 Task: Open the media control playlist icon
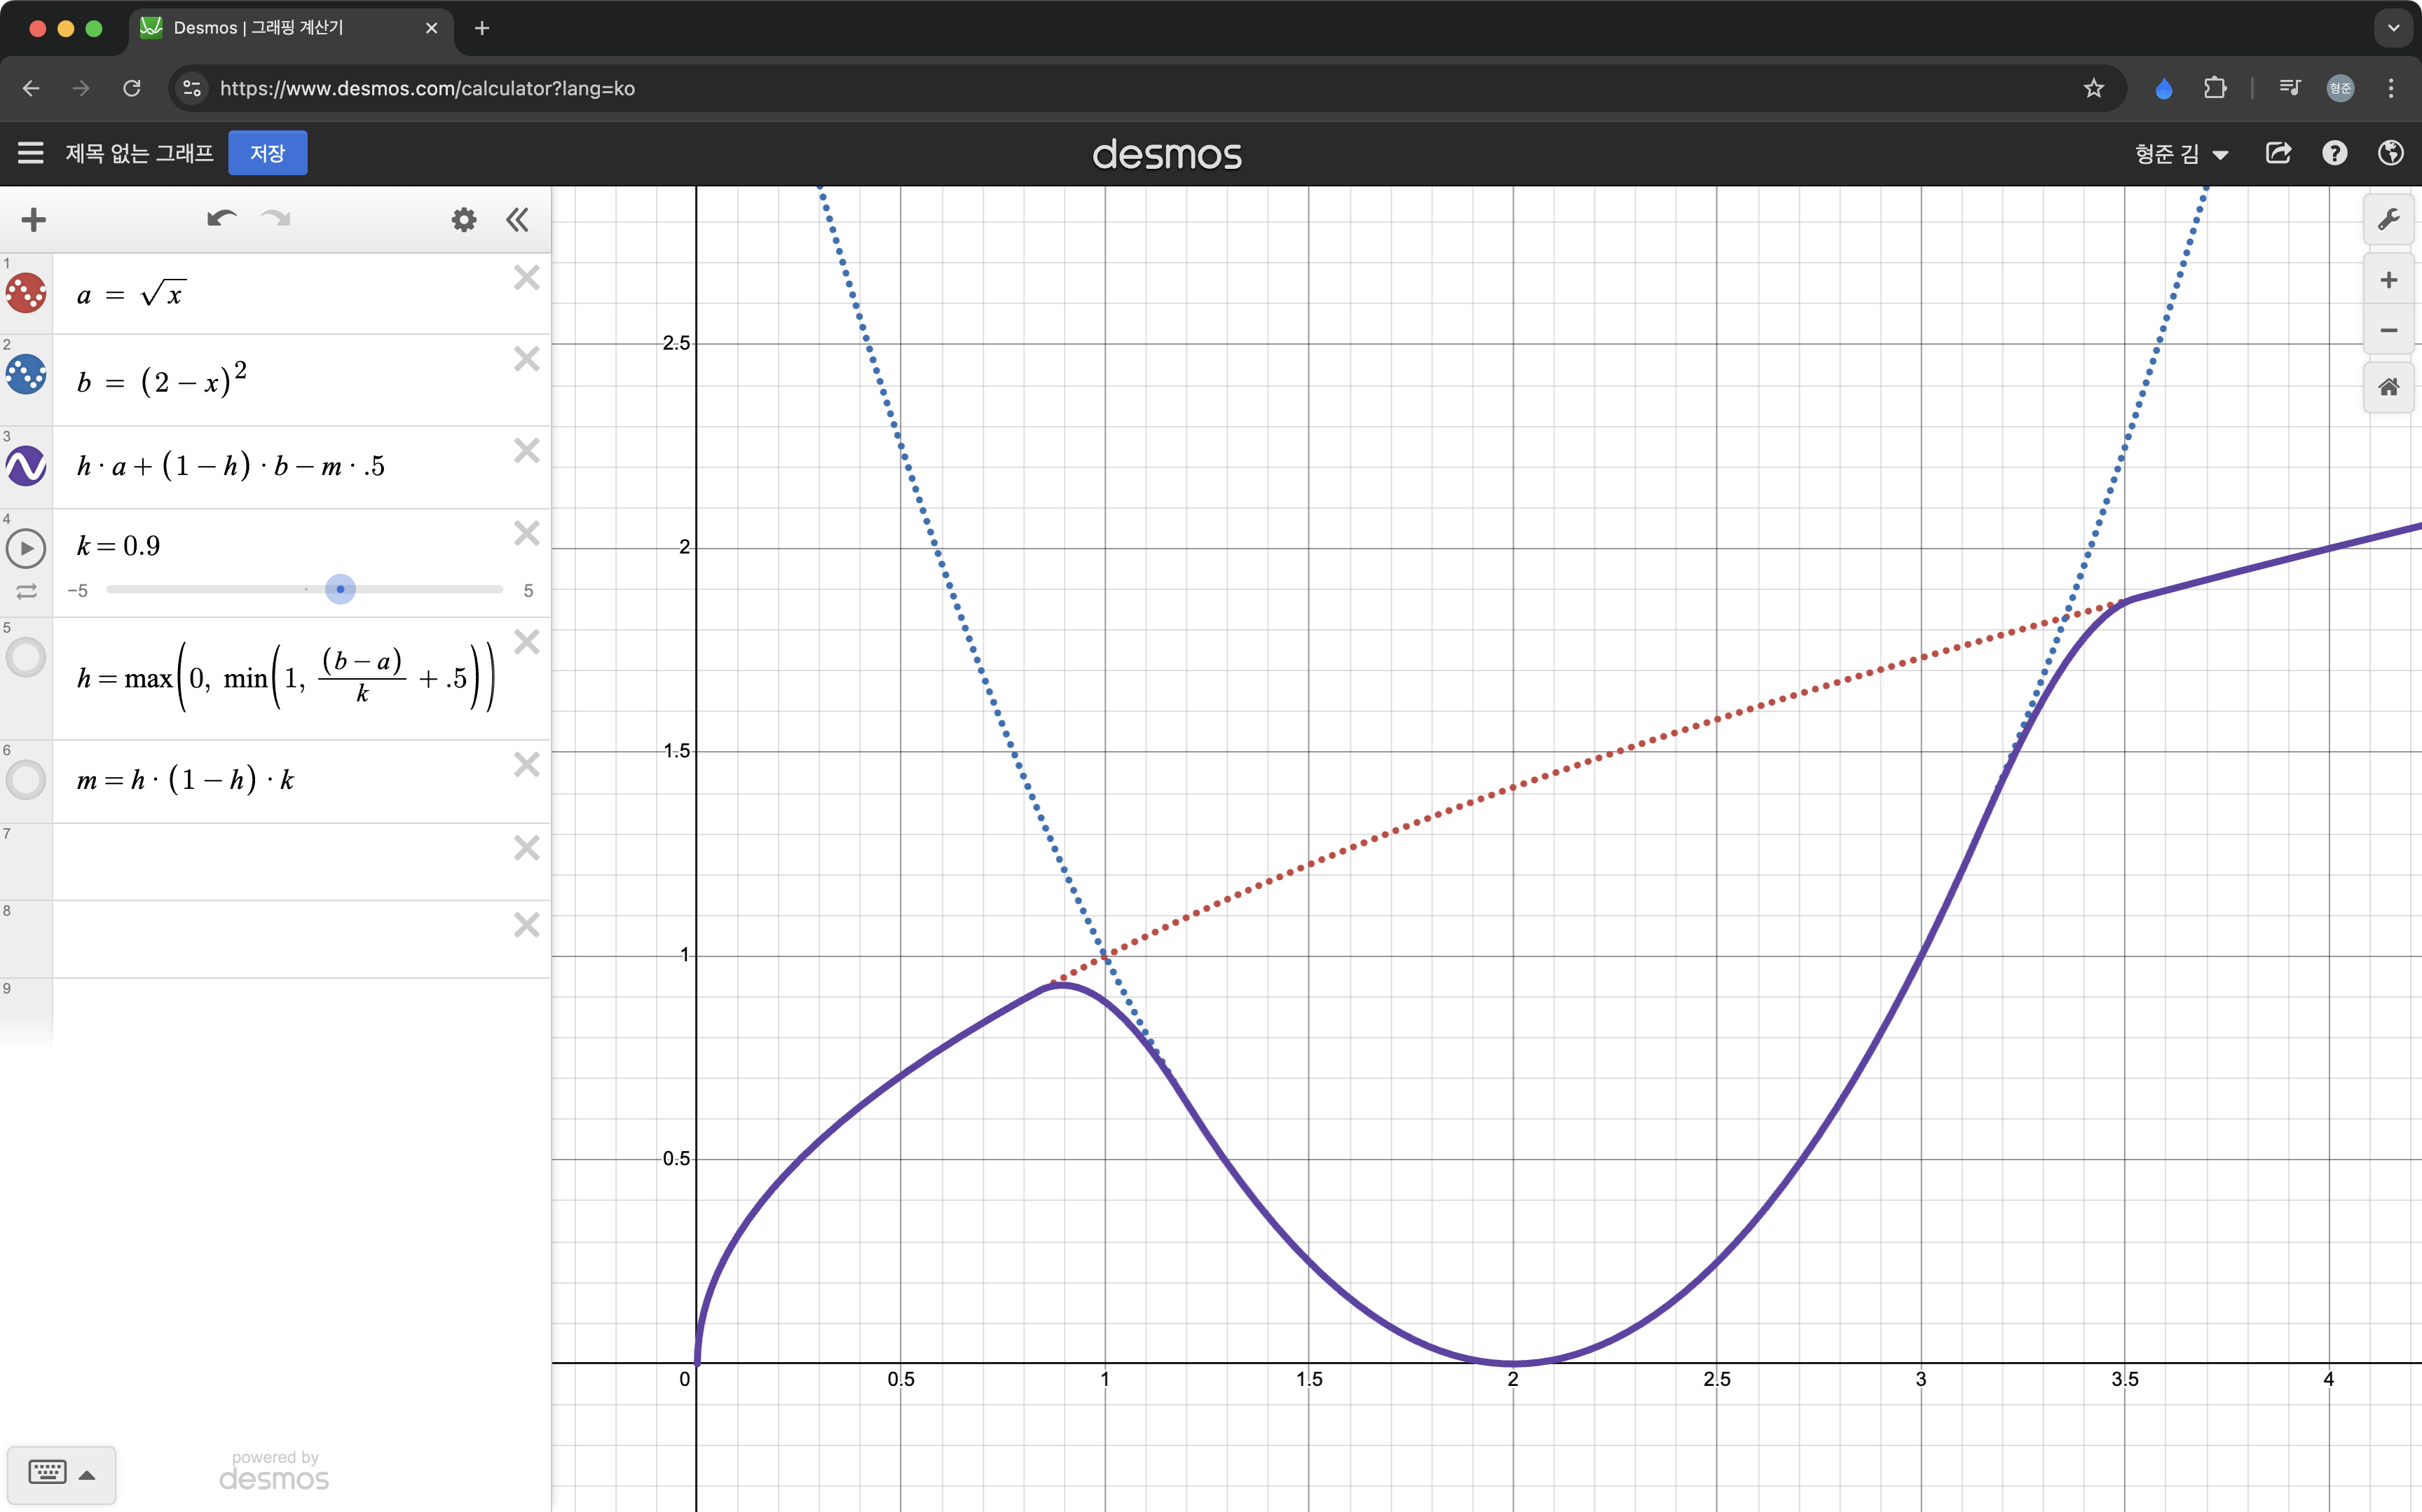2289,88
